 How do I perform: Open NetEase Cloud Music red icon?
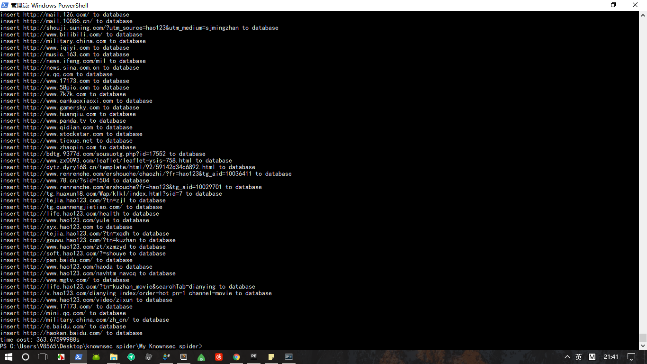[x=219, y=357]
